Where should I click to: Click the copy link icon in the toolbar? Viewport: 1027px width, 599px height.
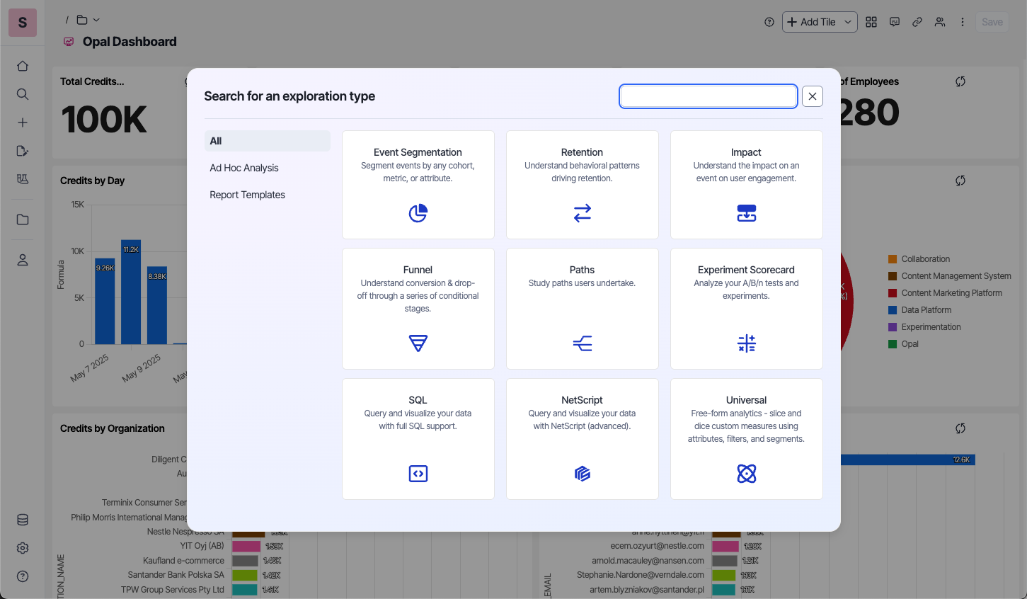[x=917, y=22]
